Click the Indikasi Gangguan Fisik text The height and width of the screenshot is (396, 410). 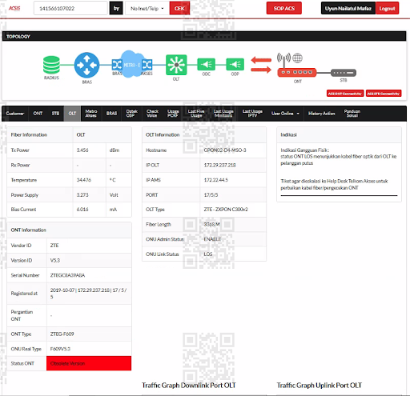pos(305,150)
